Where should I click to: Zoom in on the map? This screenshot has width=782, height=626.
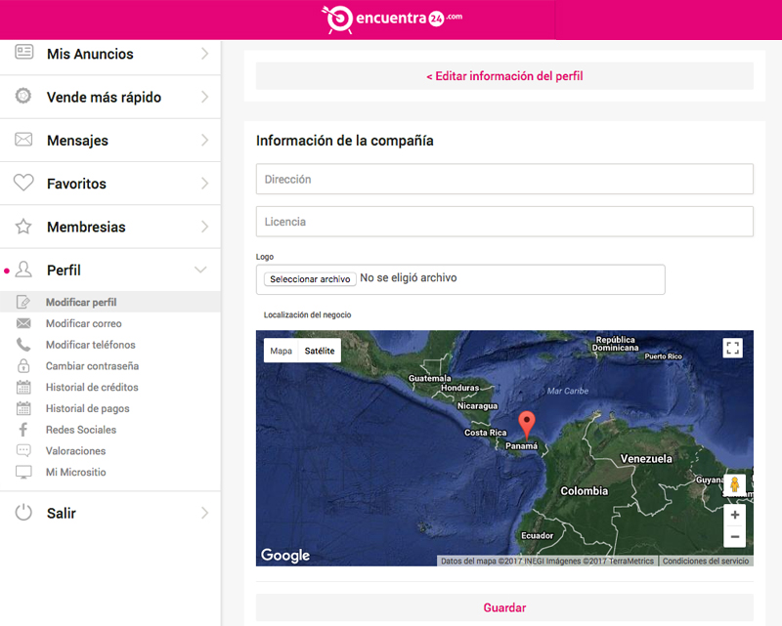coord(735,515)
